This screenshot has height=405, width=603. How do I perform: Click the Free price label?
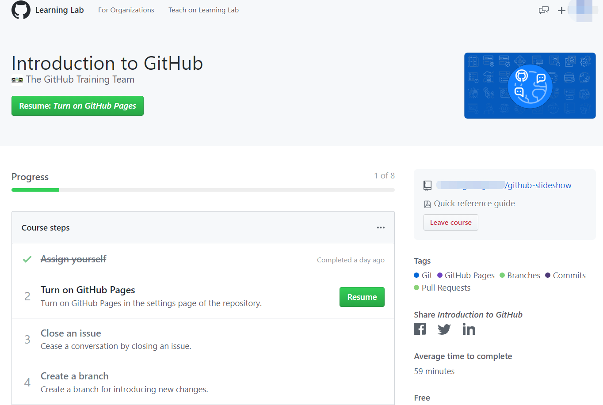(x=422, y=398)
